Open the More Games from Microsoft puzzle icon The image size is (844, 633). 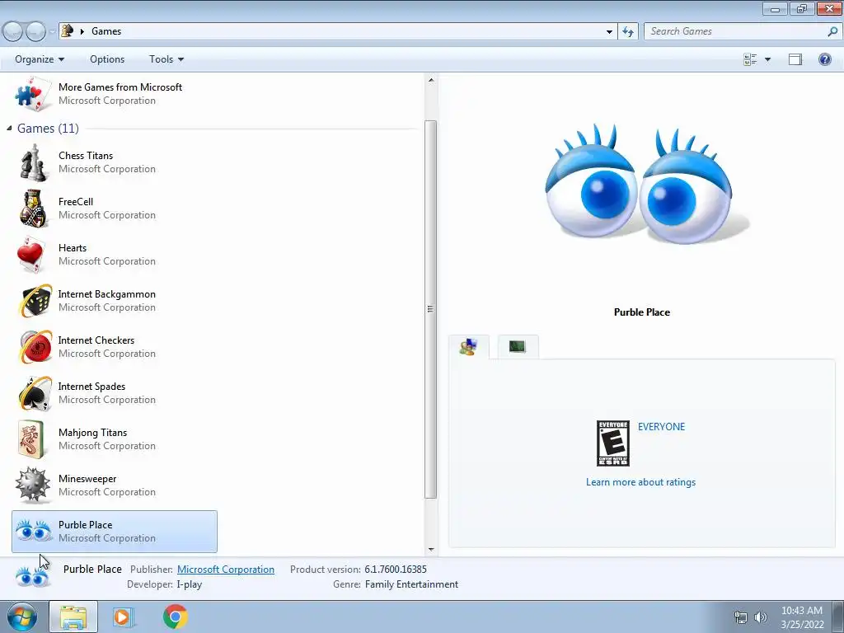pos(33,94)
